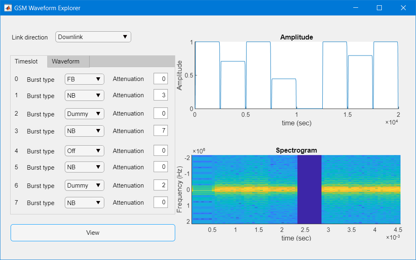This screenshot has width=416, height=260.
Task: Click the timeslot 3 Attenuation field showing 7
Action: tap(161, 130)
